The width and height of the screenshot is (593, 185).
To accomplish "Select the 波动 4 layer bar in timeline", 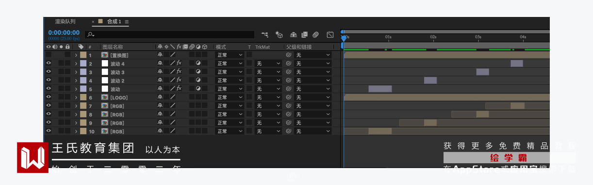I will (x=517, y=63).
